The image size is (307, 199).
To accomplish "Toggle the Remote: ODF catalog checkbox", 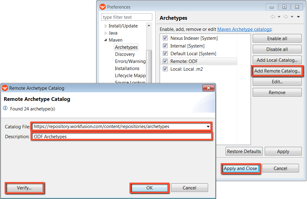I will point(165,61).
